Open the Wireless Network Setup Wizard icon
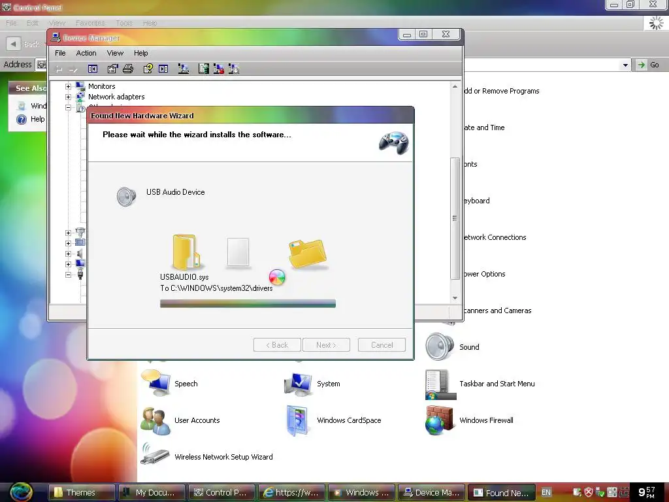This screenshot has height=502, width=669. pyautogui.click(x=155, y=455)
